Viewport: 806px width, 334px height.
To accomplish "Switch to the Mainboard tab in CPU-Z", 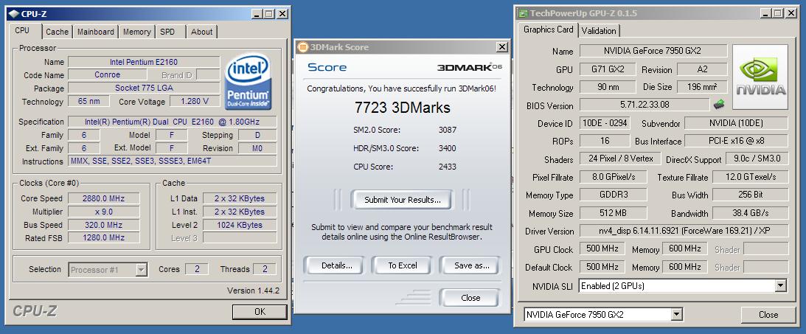I will (x=96, y=32).
